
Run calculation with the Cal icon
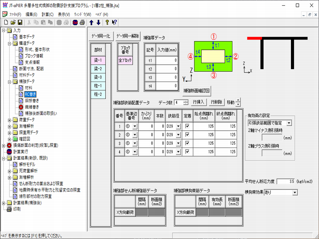tap(75, 22)
